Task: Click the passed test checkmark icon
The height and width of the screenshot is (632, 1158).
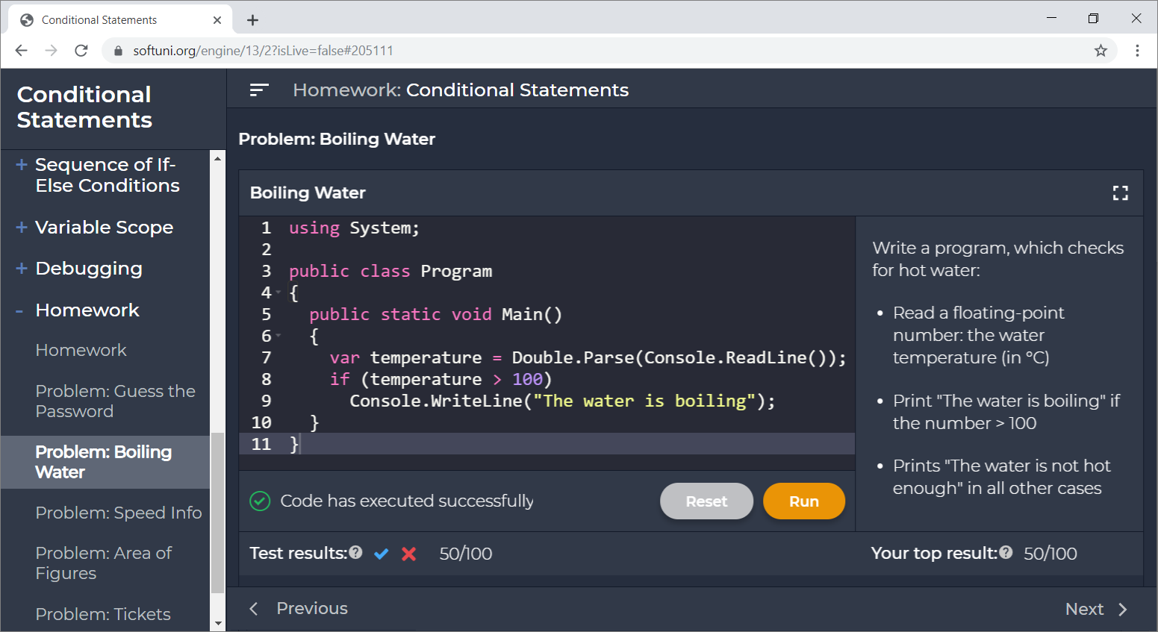Action: click(x=382, y=554)
